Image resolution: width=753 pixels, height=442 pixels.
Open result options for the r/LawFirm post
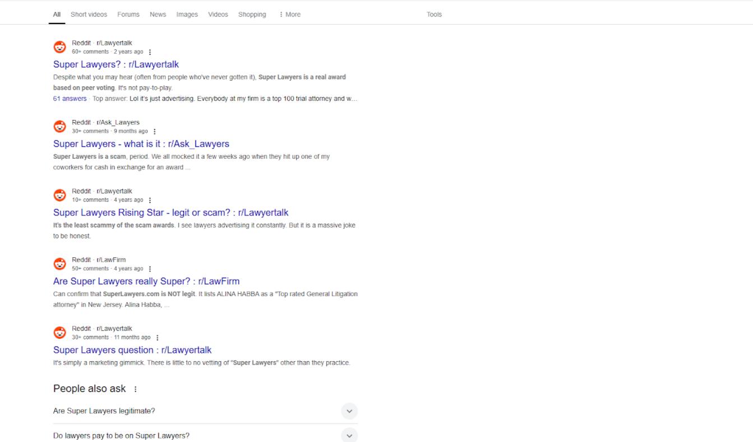click(150, 269)
